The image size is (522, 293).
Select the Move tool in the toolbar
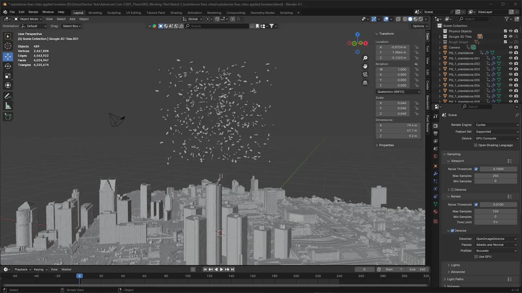click(x=8, y=57)
